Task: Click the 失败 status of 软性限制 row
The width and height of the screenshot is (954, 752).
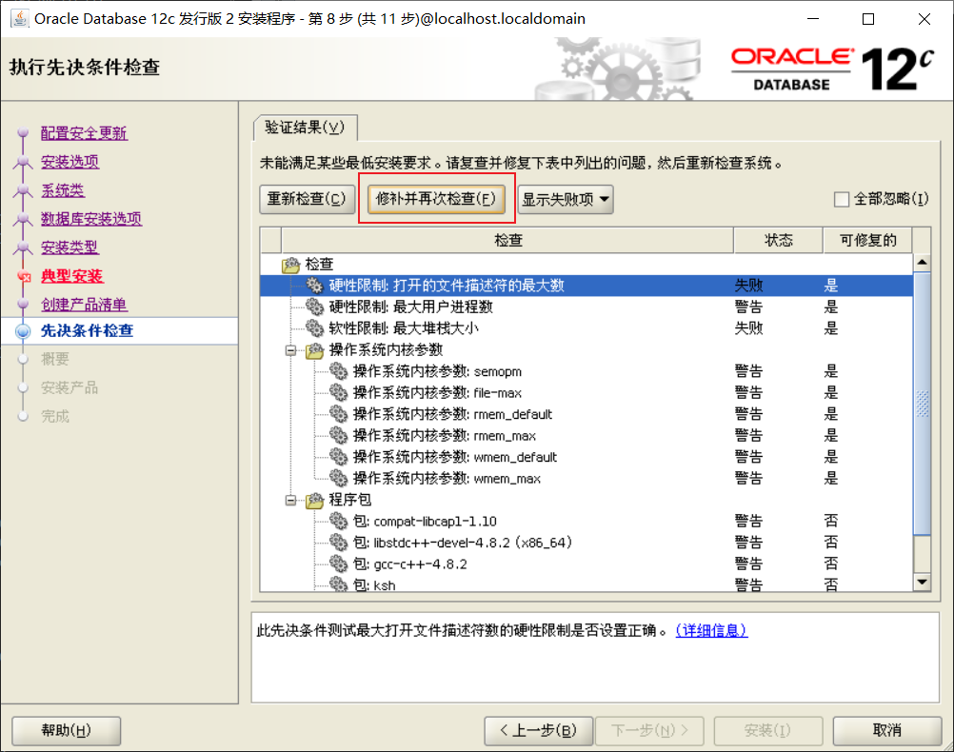Action: pos(748,328)
